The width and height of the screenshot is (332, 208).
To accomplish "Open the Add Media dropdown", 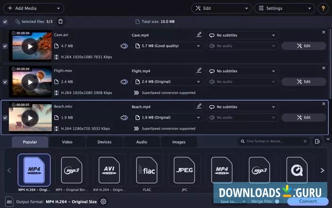I will pyautogui.click(x=34, y=8).
